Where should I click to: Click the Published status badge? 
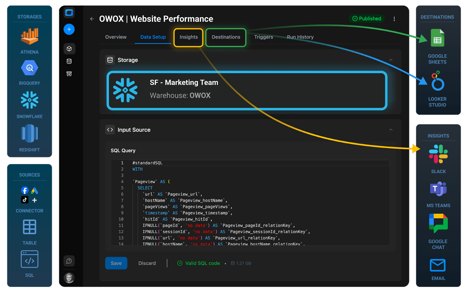367,19
